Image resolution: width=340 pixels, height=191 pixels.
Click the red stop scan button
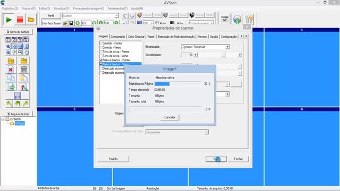(20, 20)
